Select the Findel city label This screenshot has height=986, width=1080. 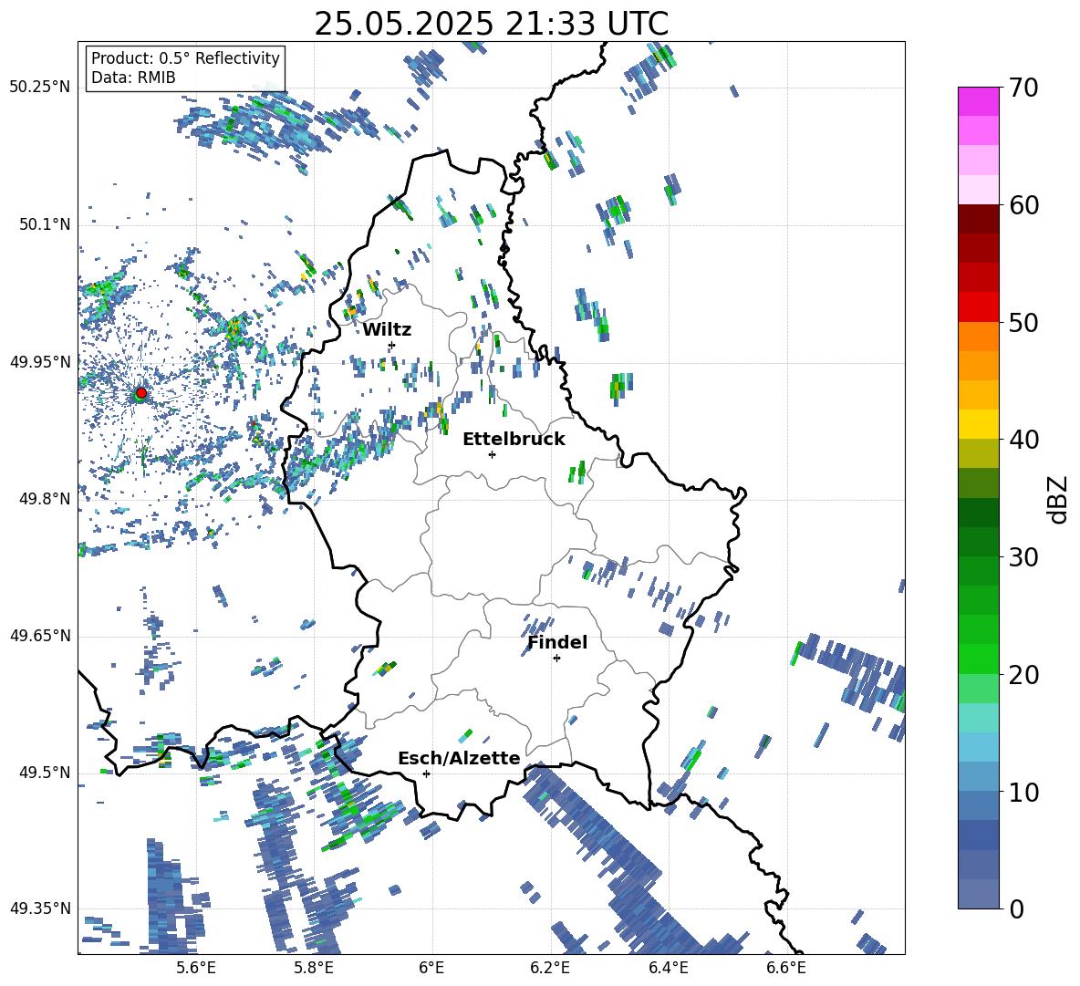click(557, 642)
